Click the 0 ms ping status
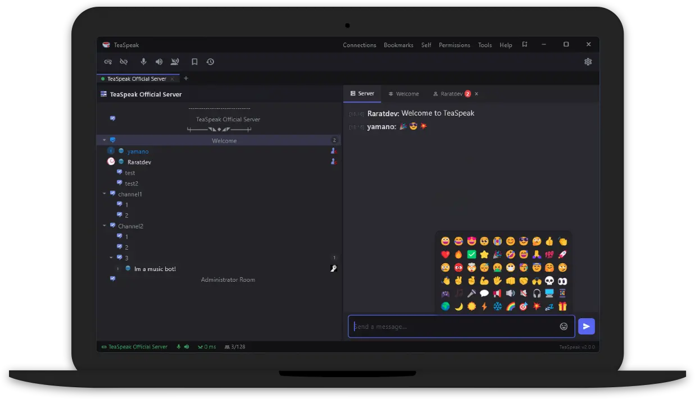695x399 pixels. [x=207, y=347]
